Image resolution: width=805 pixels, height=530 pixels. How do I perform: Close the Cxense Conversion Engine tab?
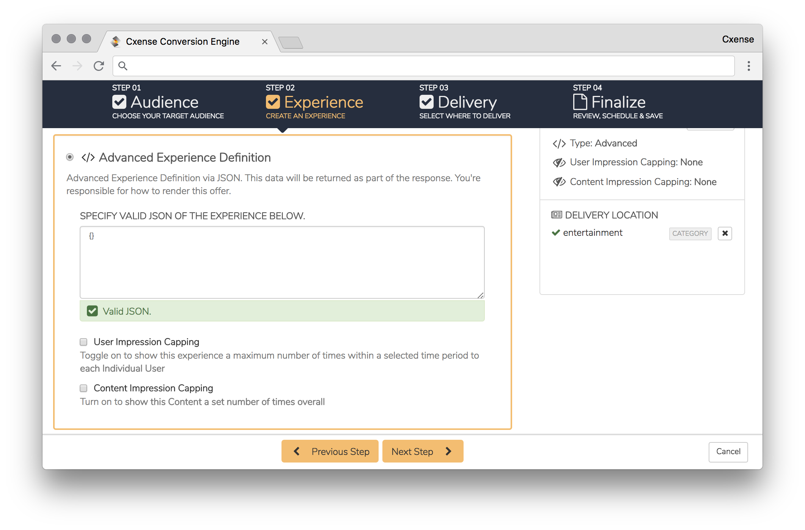[x=265, y=42]
